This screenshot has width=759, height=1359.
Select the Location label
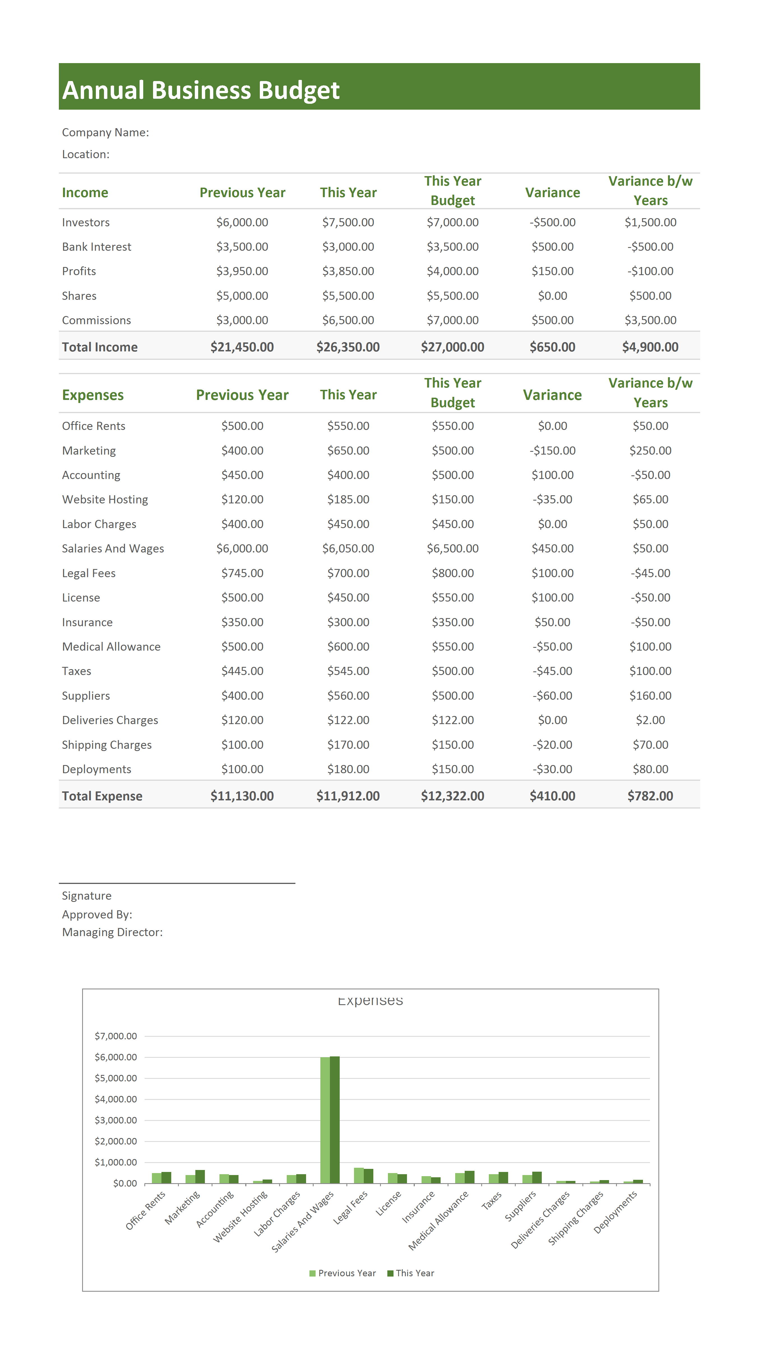(x=86, y=154)
